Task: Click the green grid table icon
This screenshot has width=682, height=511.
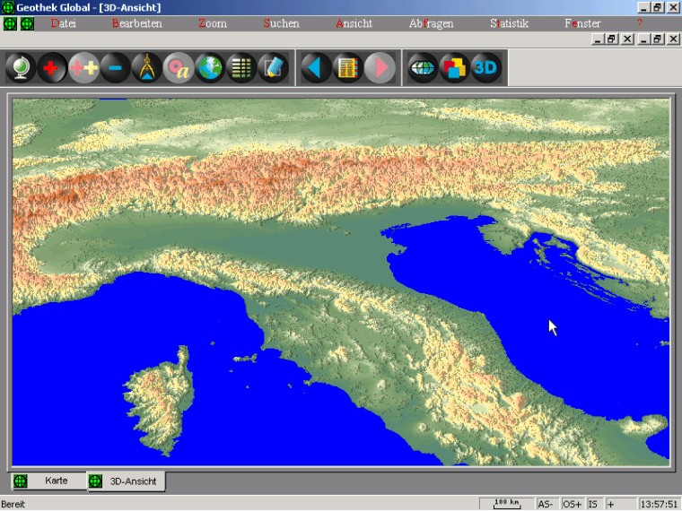Action: pyautogui.click(x=240, y=68)
